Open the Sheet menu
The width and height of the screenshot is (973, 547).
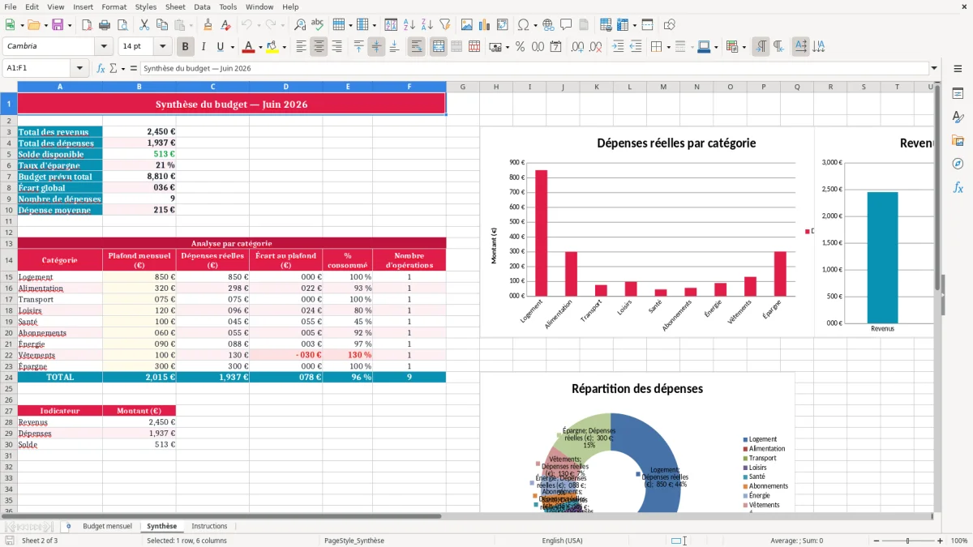click(176, 6)
